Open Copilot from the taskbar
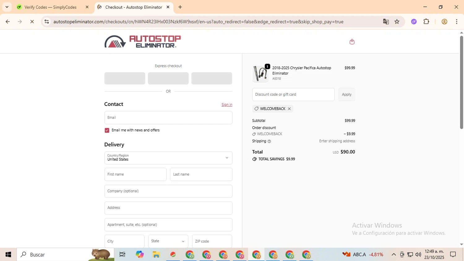This screenshot has width=464, height=261. 140,254
